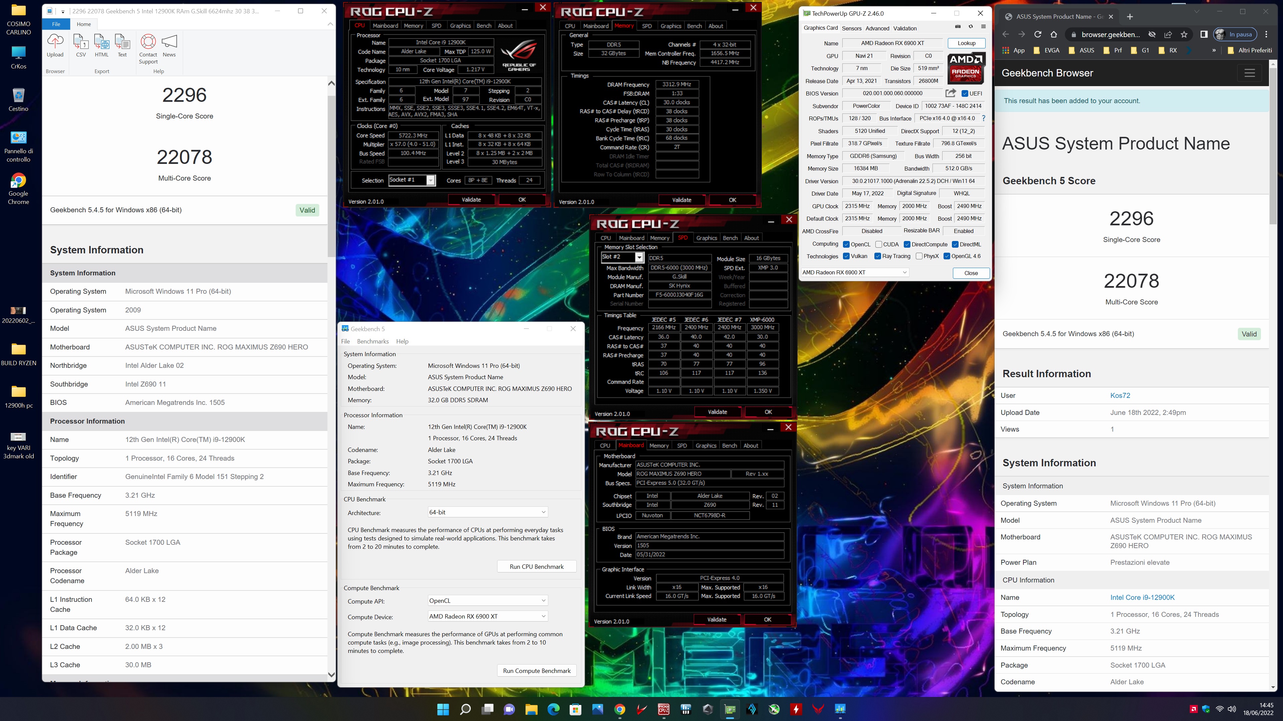Expand the Chrome bookmarks overflow chevron
Viewport: 1283px width, 721px height.
(1214, 50)
